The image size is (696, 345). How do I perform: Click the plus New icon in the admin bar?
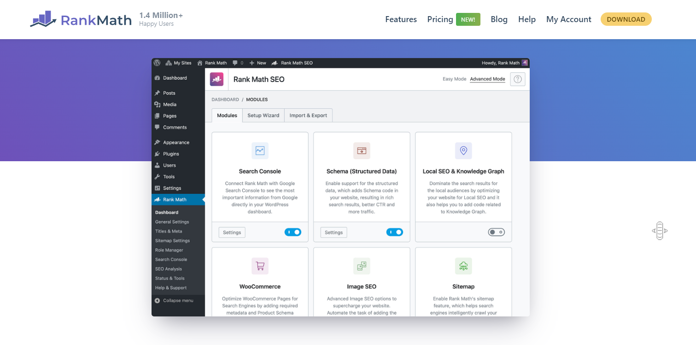252,63
